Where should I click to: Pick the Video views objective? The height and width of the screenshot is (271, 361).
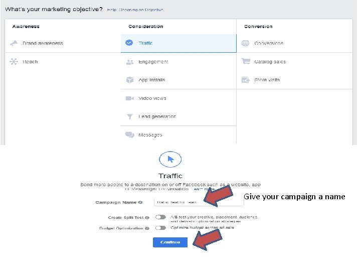pos(178,98)
